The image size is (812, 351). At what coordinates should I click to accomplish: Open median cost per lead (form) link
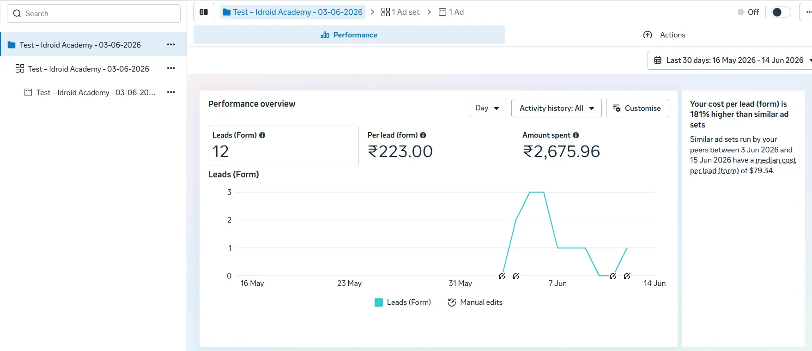(743, 165)
